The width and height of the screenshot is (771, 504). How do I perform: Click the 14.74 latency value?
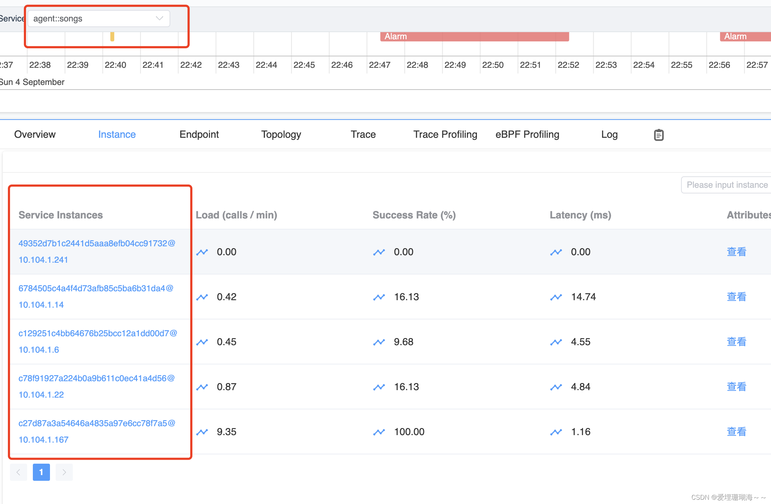coord(584,297)
